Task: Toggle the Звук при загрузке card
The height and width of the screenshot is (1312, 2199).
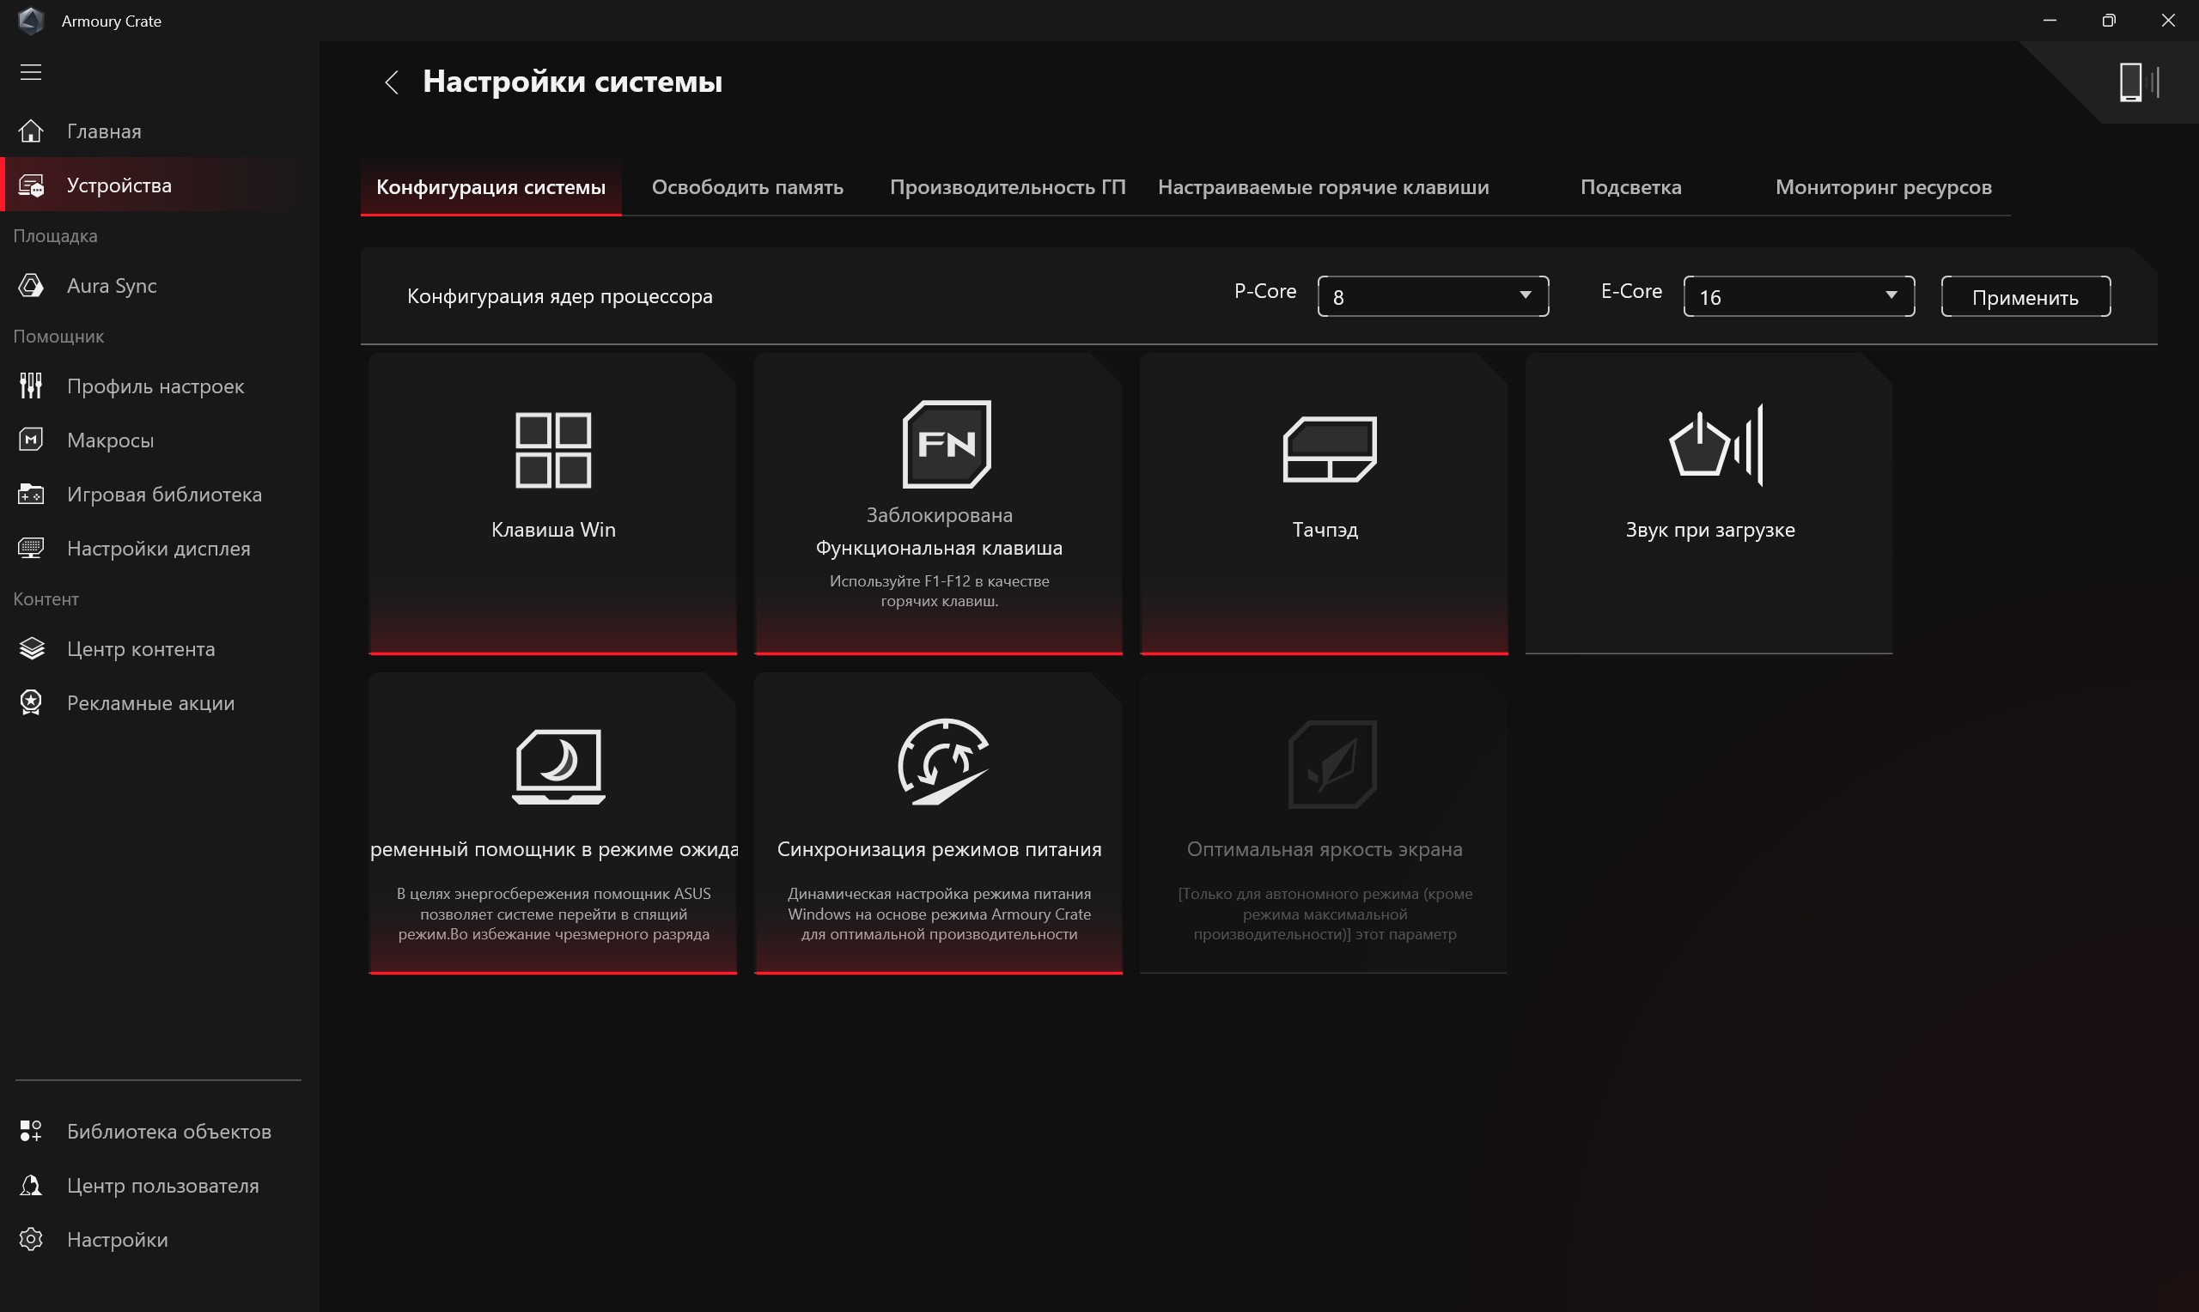Action: [x=1709, y=504]
